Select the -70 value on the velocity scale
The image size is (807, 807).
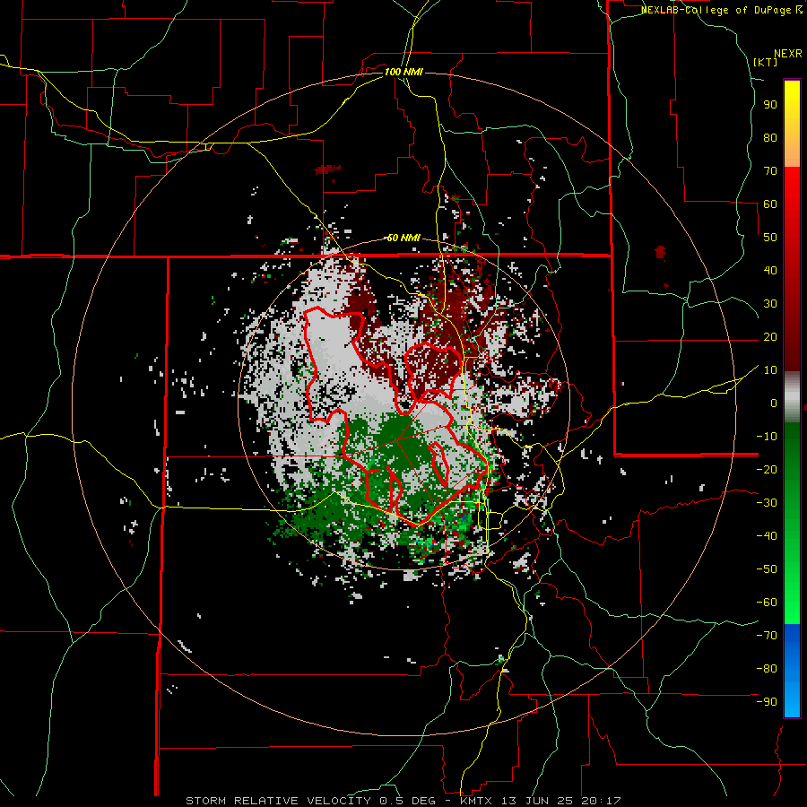click(767, 636)
